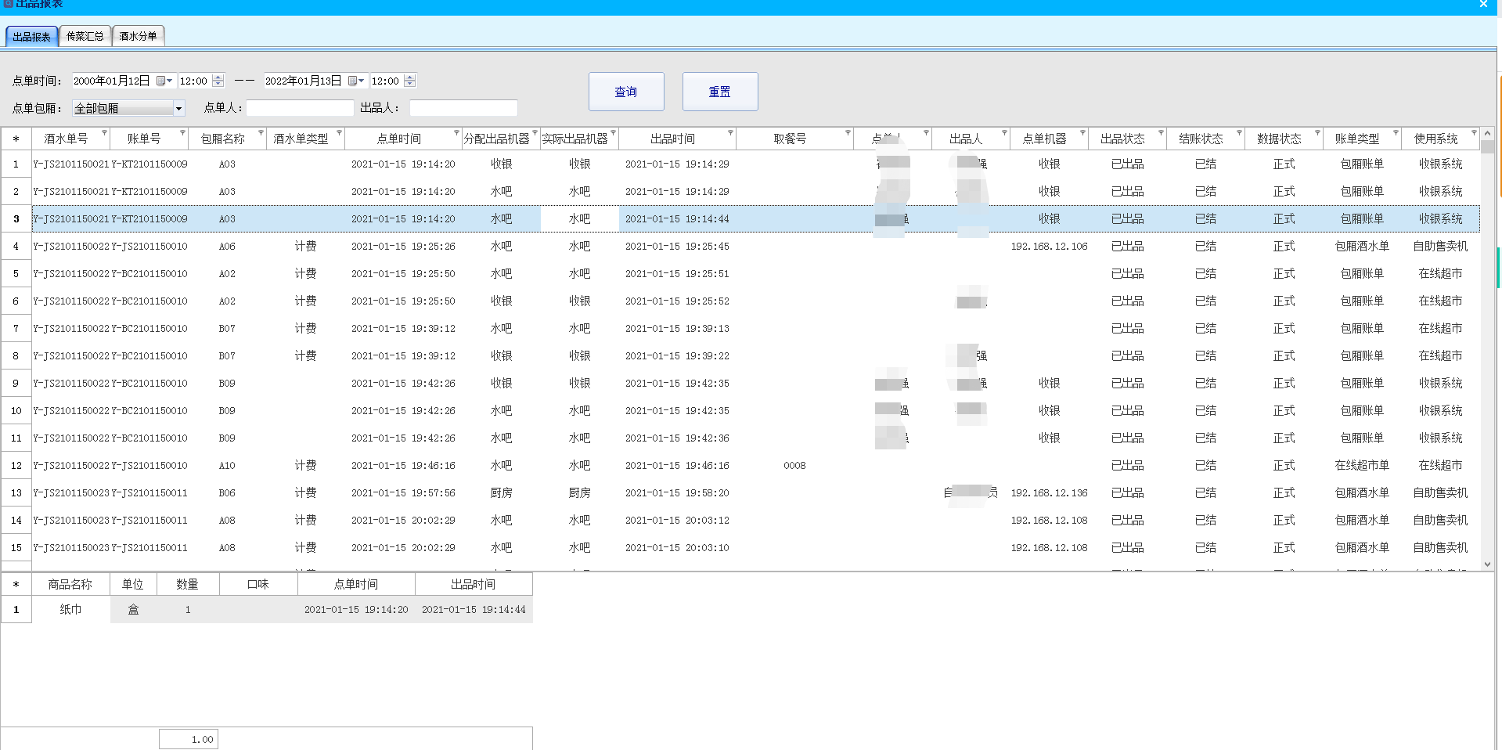Open the end date calendar dropdown
Screen dimensions: 1502x750
click(356, 81)
